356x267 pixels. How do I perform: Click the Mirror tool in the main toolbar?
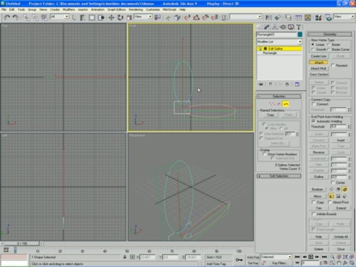[x=268, y=17]
